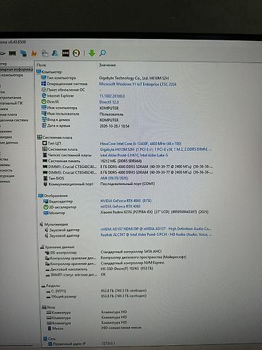Start the flame System Stability Test icon
This screenshot has width=262, height=350.
(34, 53)
